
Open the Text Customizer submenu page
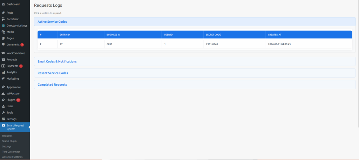point(11,152)
